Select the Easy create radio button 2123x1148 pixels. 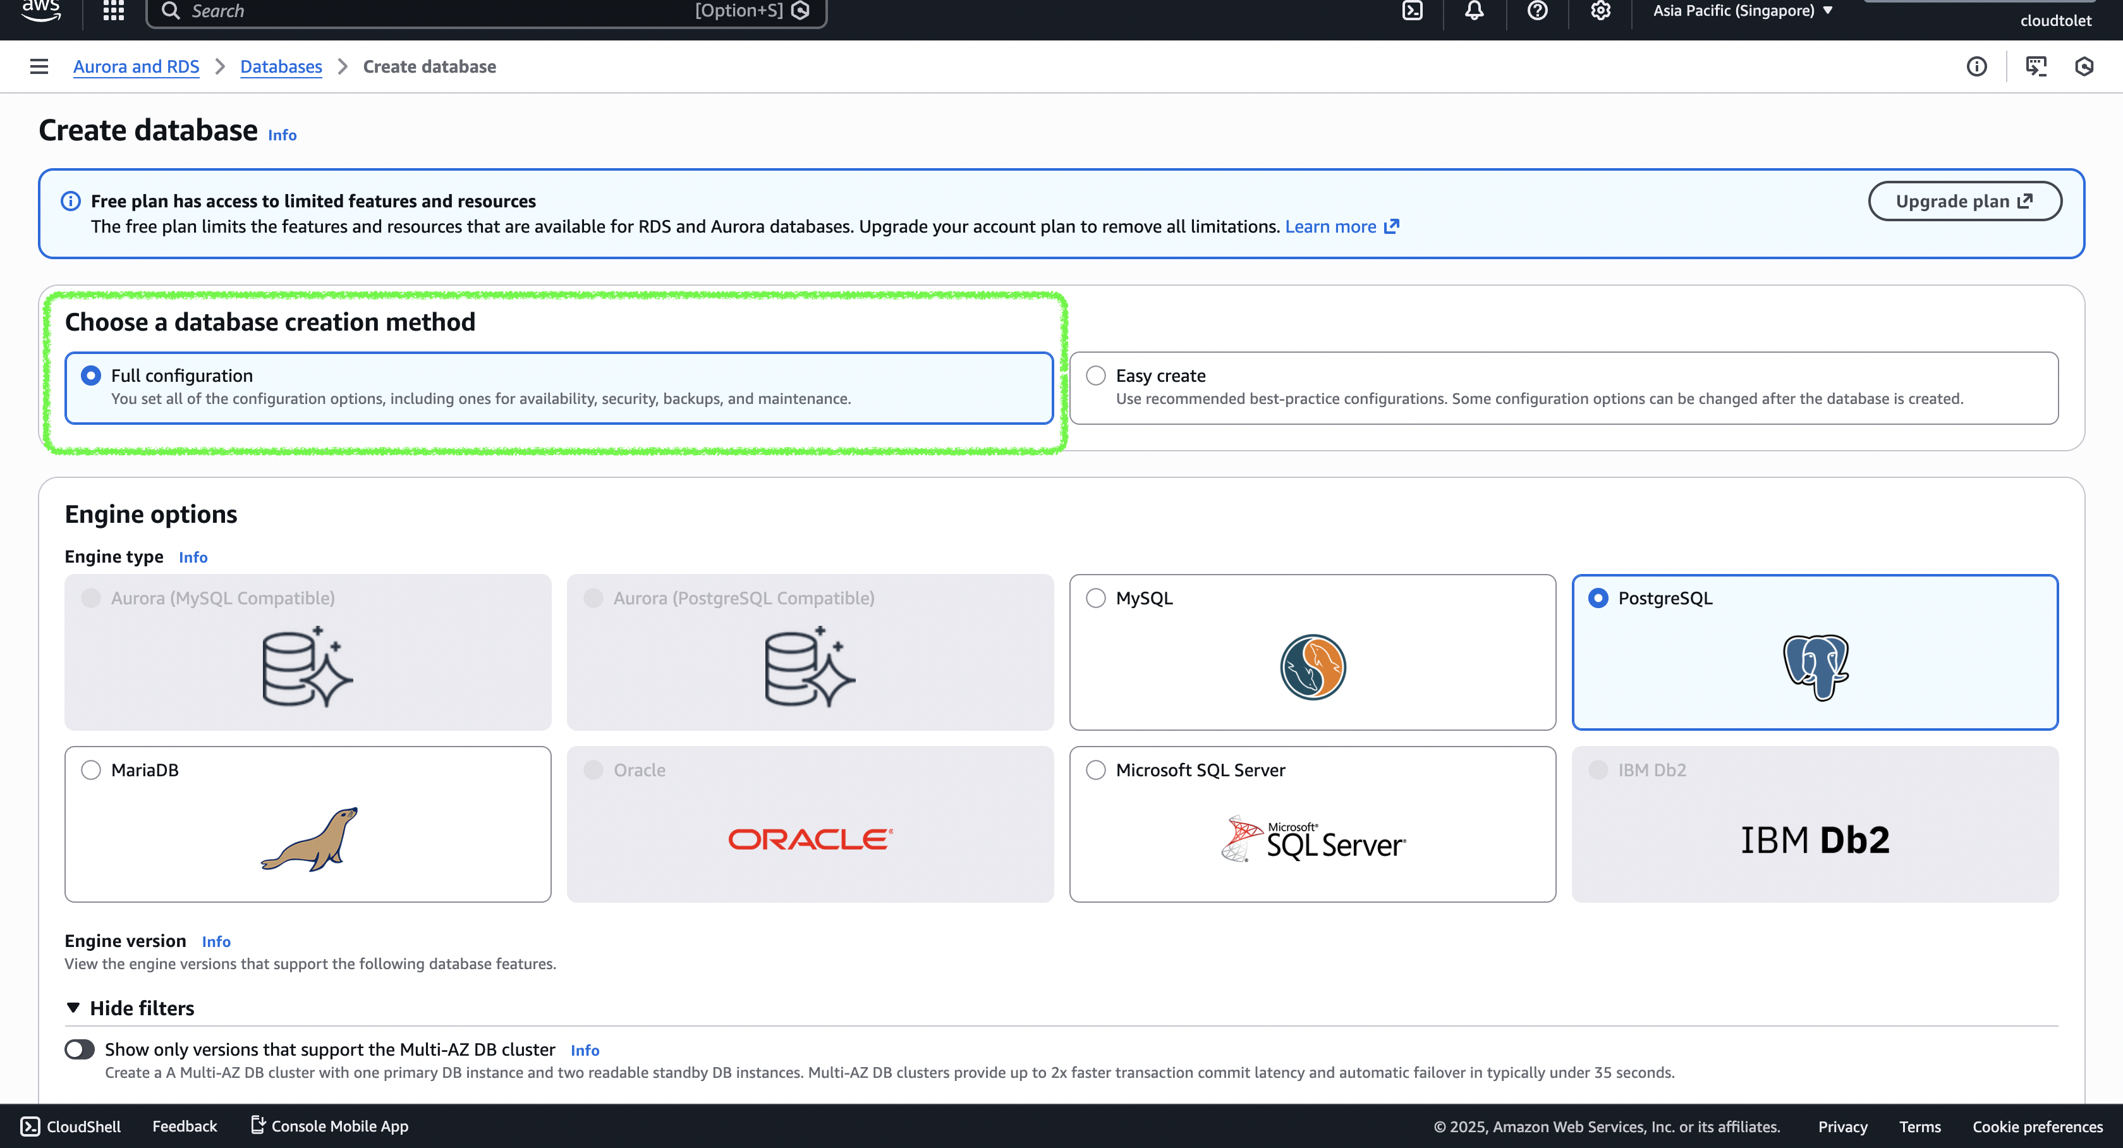click(1095, 376)
